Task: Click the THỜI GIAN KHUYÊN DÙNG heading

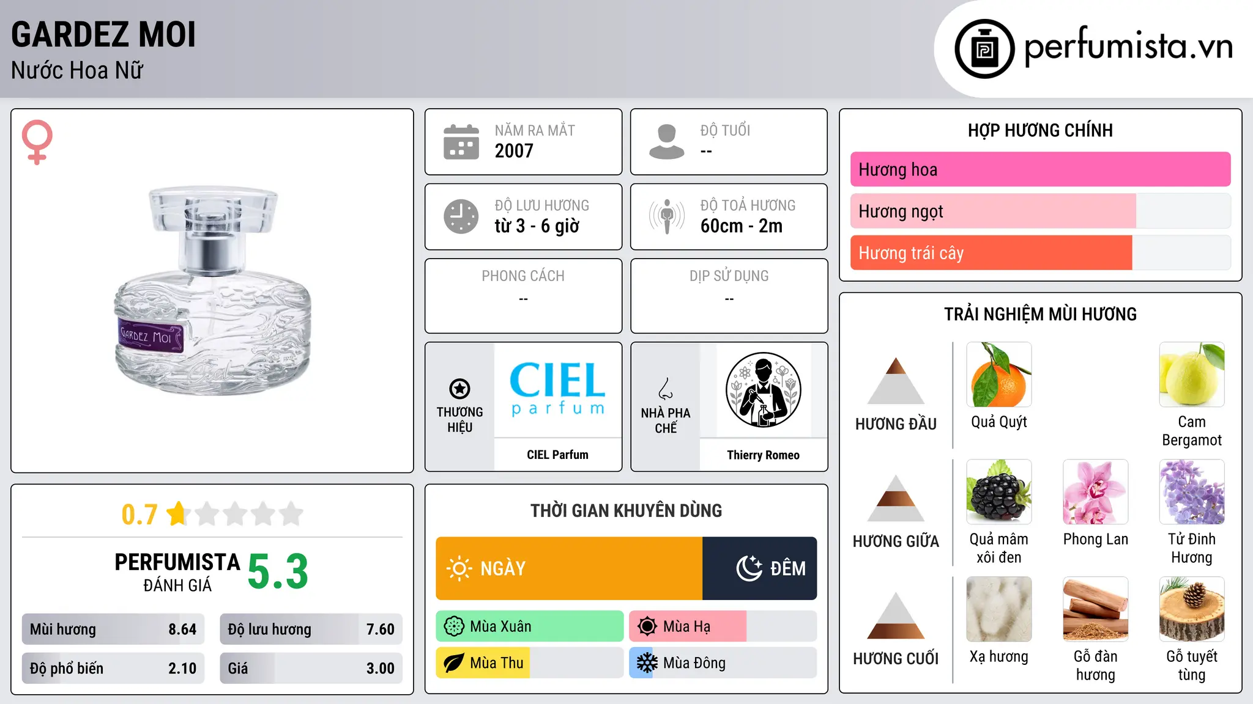Action: tap(626, 510)
